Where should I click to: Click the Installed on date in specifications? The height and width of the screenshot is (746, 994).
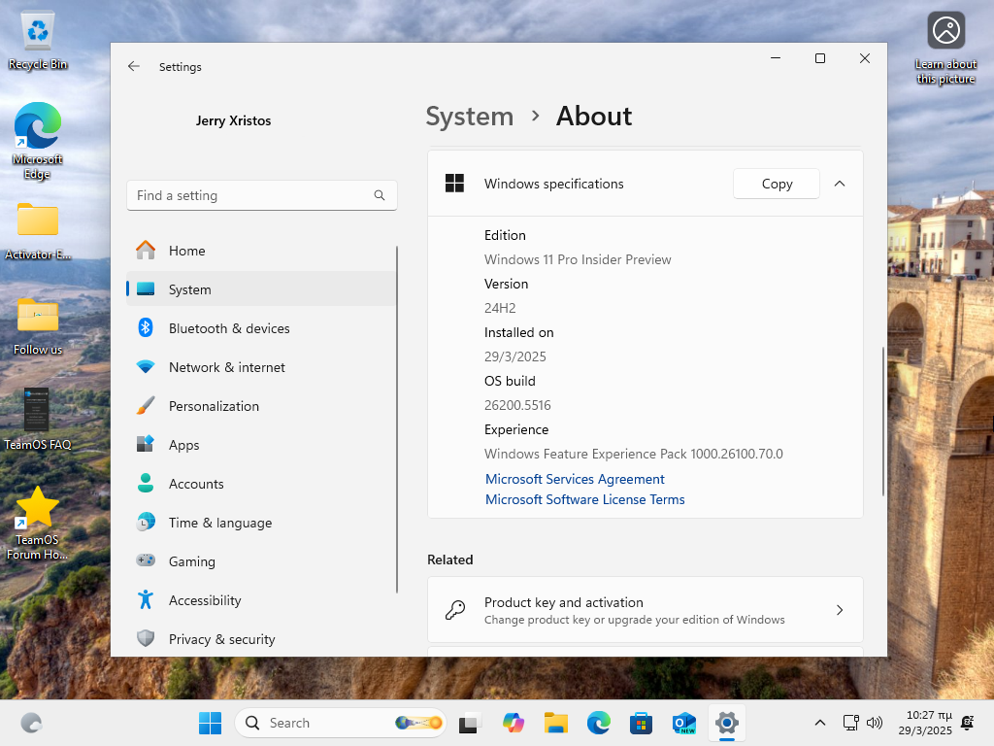[514, 356]
